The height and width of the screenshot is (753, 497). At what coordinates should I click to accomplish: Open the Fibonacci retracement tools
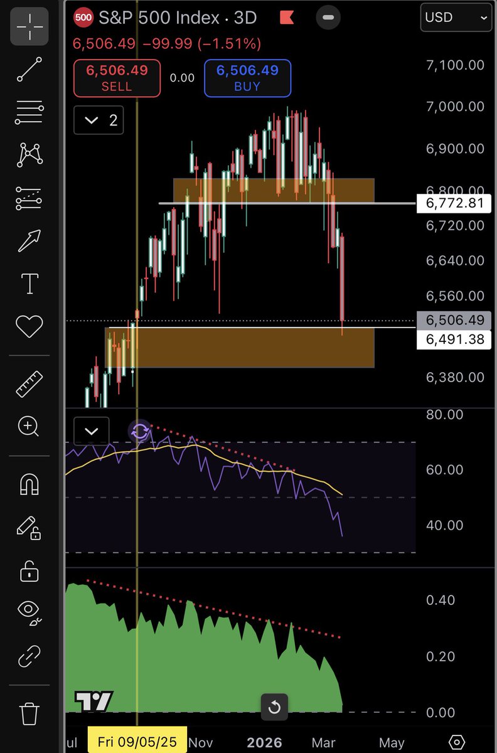[29, 113]
